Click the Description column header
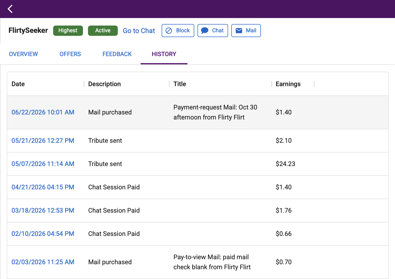This screenshot has width=395, height=279. tap(105, 84)
